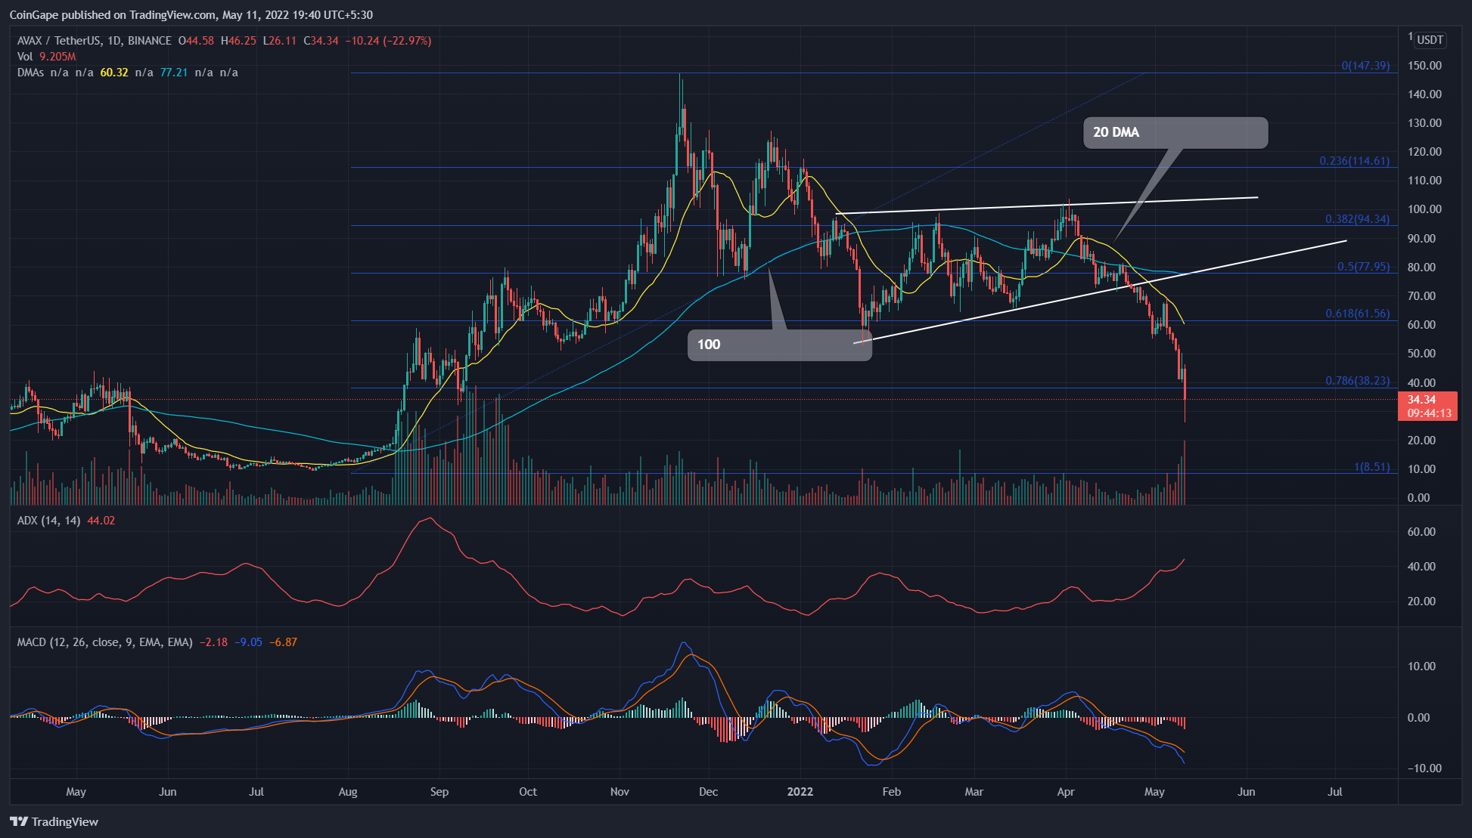Click the 0.618(61.56) Fibonacci level label
This screenshot has width=1472, height=838.
click(1357, 314)
